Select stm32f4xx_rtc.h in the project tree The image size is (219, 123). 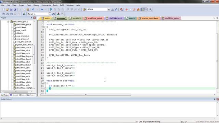click(x=23, y=79)
